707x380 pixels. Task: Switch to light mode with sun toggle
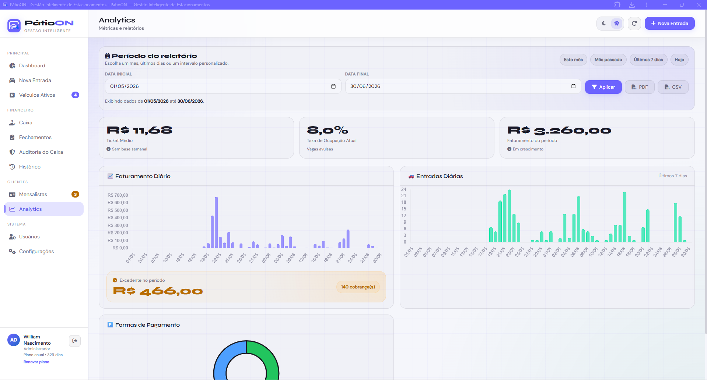617,23
